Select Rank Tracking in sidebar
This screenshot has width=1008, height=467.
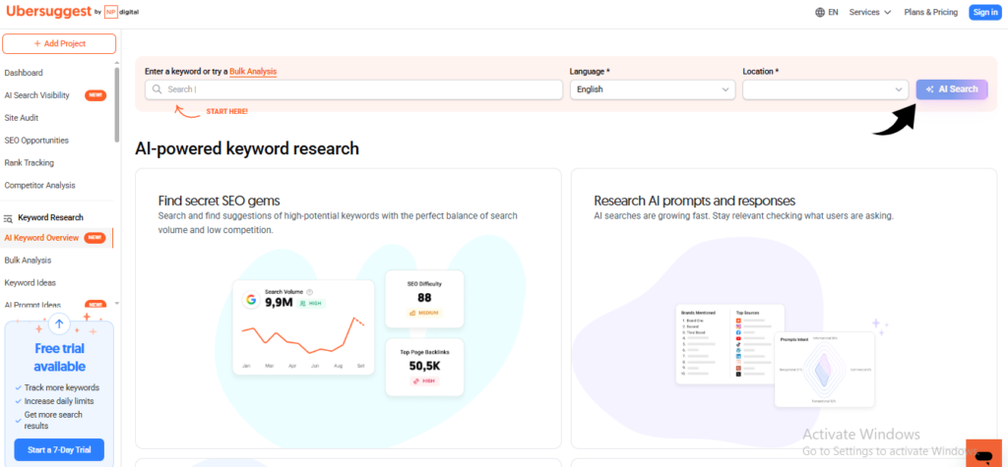click(29, 163)
